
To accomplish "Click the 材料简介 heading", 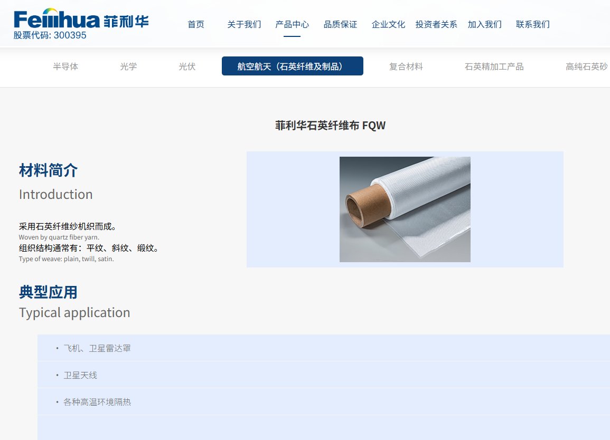I will (48, 170).
